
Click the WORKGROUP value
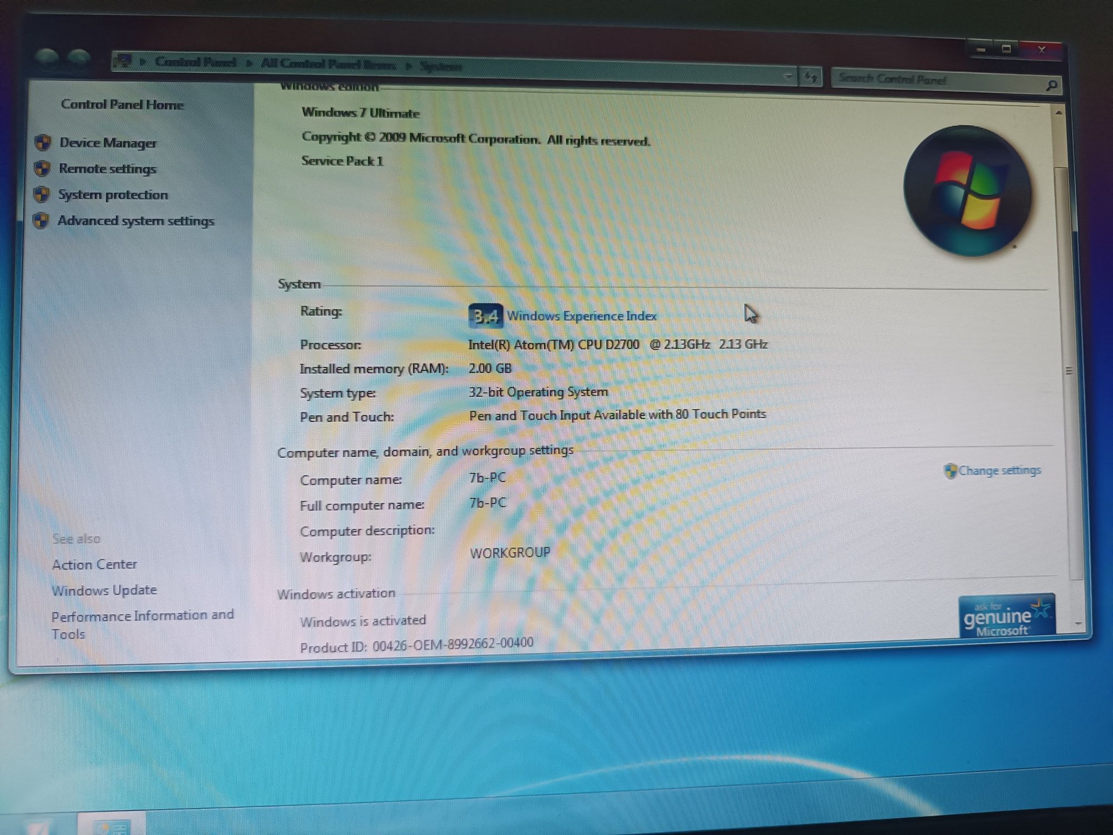[510, 553]
